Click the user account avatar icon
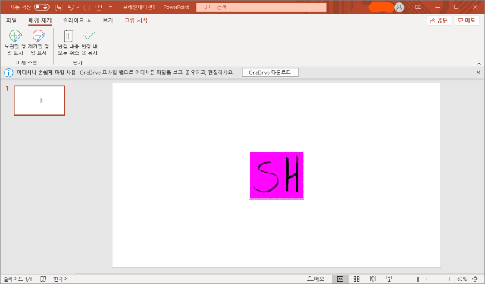This screenshot has height=284, width=485. pos(399,7)
